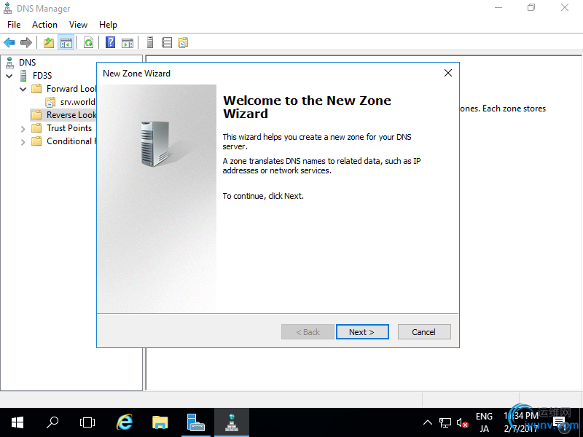Expand the Trust Points node

point(23,129)
